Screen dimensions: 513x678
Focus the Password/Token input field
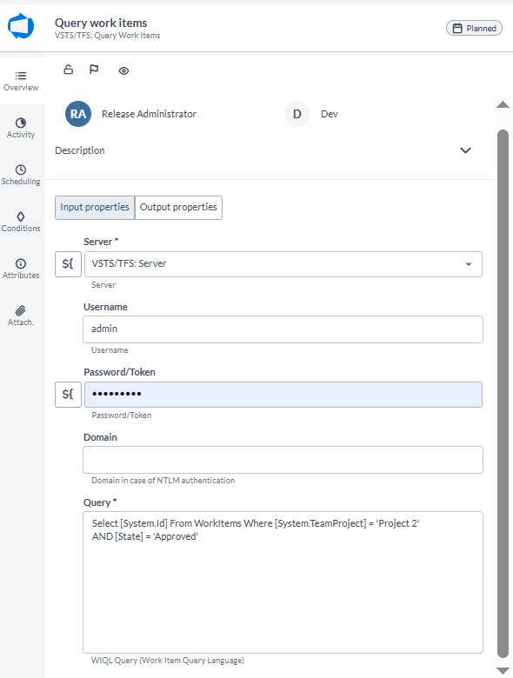pos(283,395)
